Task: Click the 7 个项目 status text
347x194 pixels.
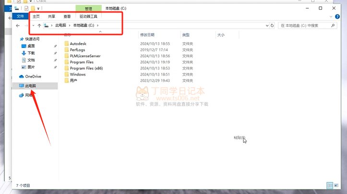Action: click(23, 185)
